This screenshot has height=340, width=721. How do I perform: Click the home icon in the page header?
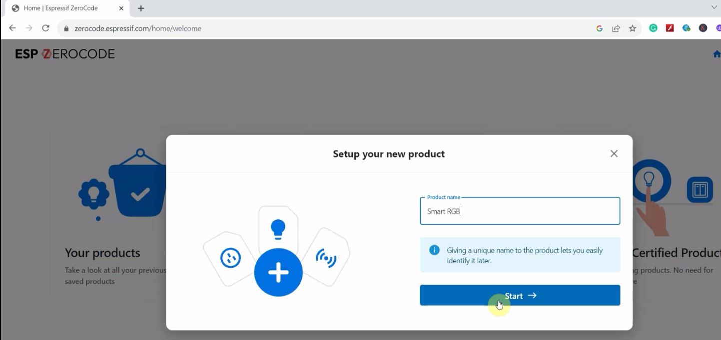pyautogui.click(x=717, y=54)
